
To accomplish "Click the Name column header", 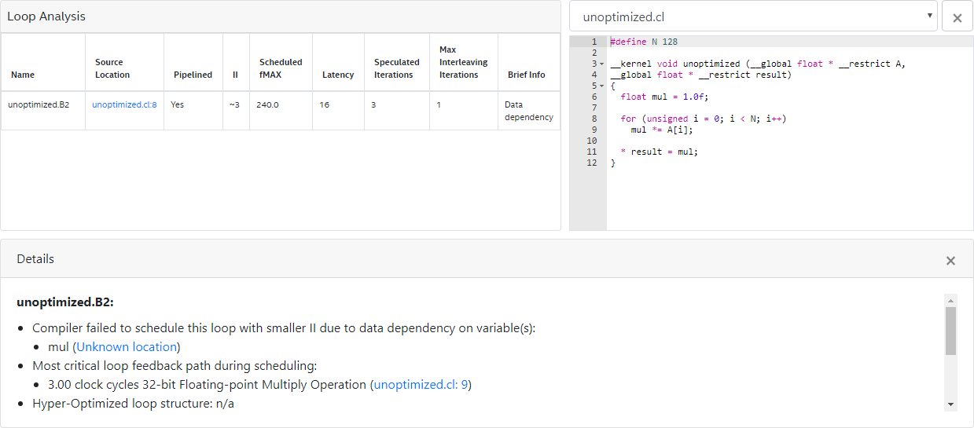I will pos(23,75).
